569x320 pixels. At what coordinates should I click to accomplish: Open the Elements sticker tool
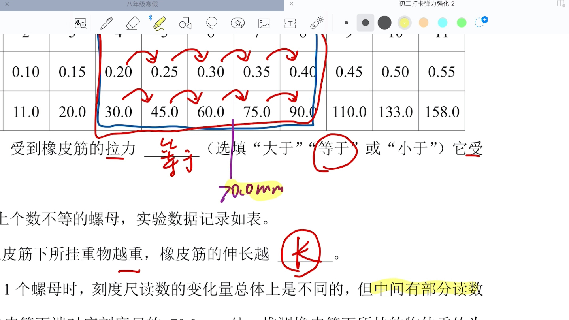pyautogui.click(x=238, y=23)
